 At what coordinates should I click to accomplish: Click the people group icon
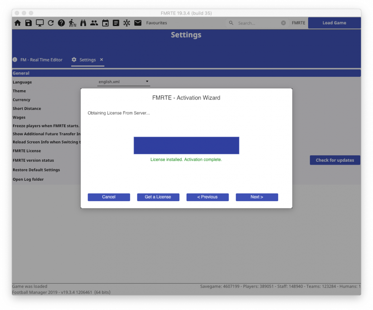94,23
